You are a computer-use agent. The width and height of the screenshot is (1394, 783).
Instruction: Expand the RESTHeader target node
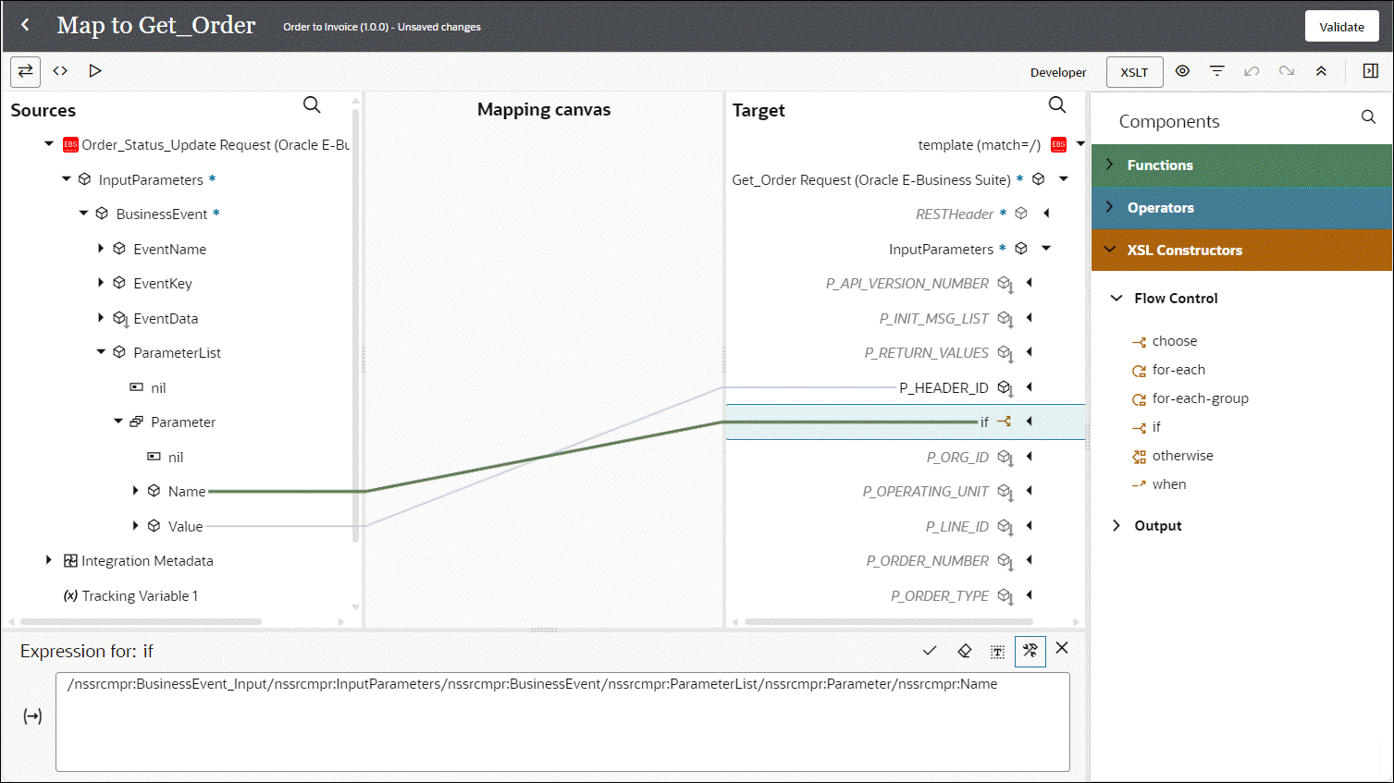tap(1046, 214)
